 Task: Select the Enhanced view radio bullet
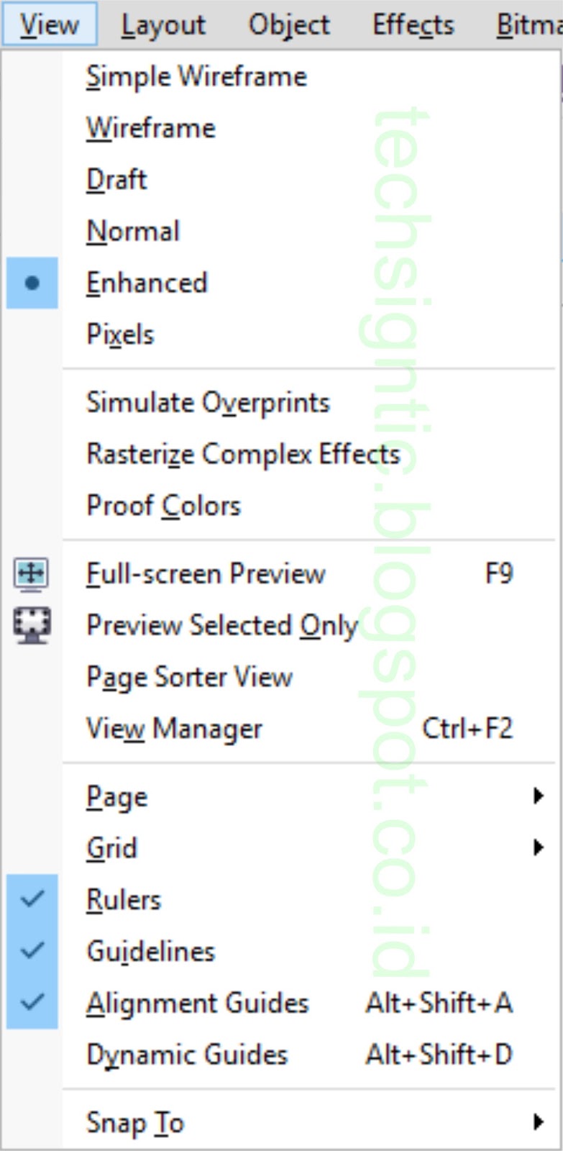(32, 283)
